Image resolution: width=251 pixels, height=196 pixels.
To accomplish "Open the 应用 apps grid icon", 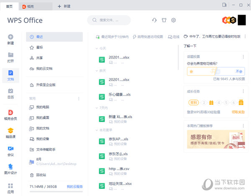I will (x=10, y=186).
